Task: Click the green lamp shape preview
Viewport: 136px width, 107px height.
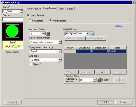Action: pos(12,31)
